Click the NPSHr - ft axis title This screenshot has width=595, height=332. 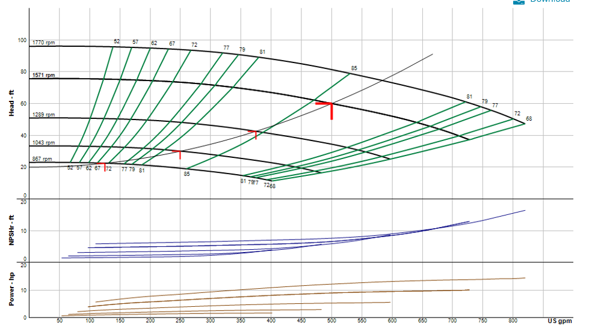click(11, 230)
